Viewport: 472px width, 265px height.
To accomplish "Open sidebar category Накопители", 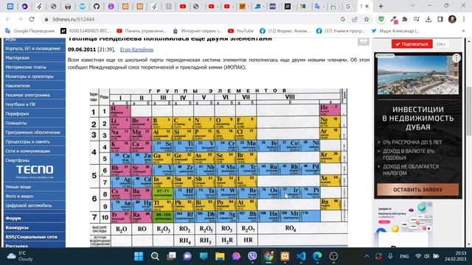I will 18,85.
